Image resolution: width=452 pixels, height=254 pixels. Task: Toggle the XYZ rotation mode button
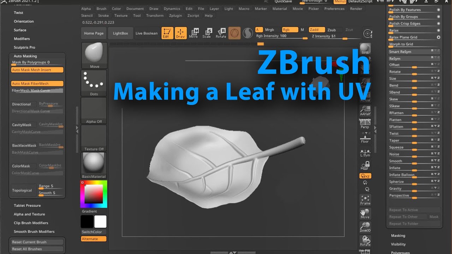pyautogui.click(x=365, y=176)
